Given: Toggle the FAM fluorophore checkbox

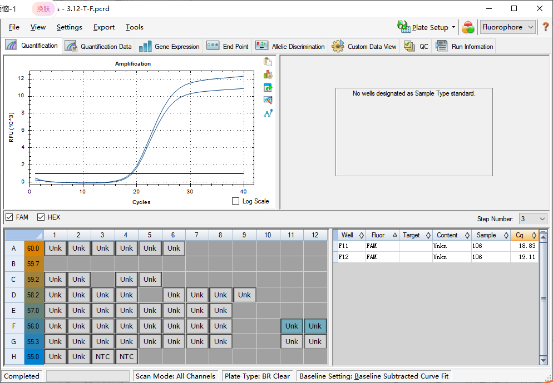Looking at the screenshot, I should [x=9, y=217].
